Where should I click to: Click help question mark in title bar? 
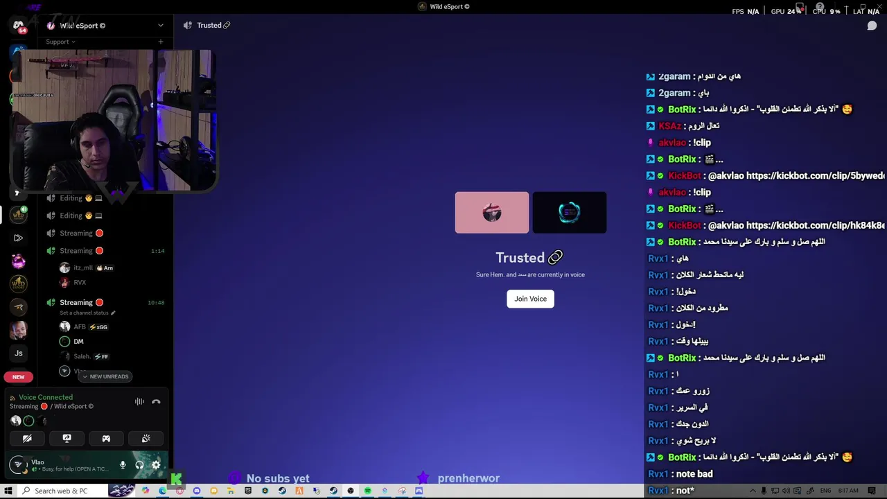coord(820,8)
